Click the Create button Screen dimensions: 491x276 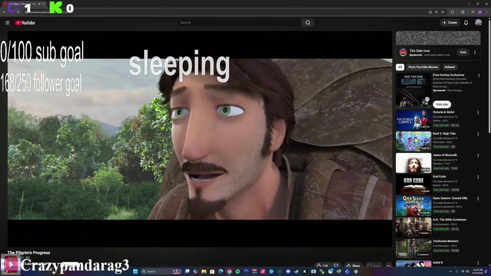(x=450, y=23)
